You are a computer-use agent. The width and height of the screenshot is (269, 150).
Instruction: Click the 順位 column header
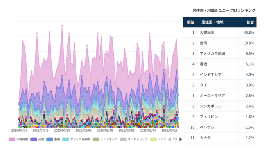click(191, 22)
